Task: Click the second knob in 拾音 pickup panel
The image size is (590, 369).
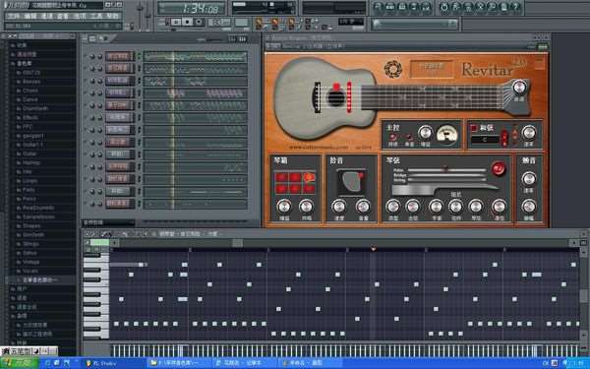Action: click(x=363, y=207)
